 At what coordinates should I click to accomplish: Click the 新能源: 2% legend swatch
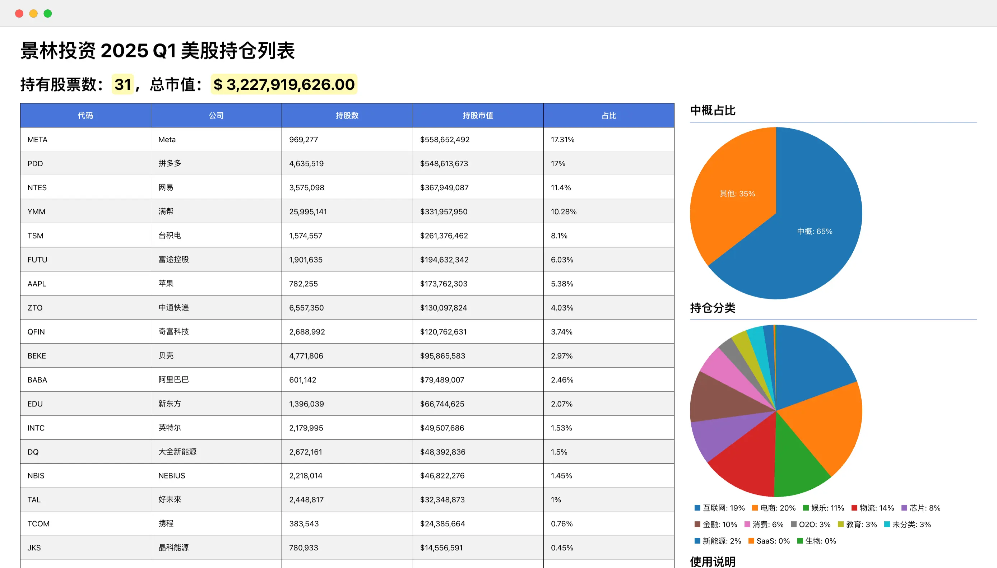[697, 541]
